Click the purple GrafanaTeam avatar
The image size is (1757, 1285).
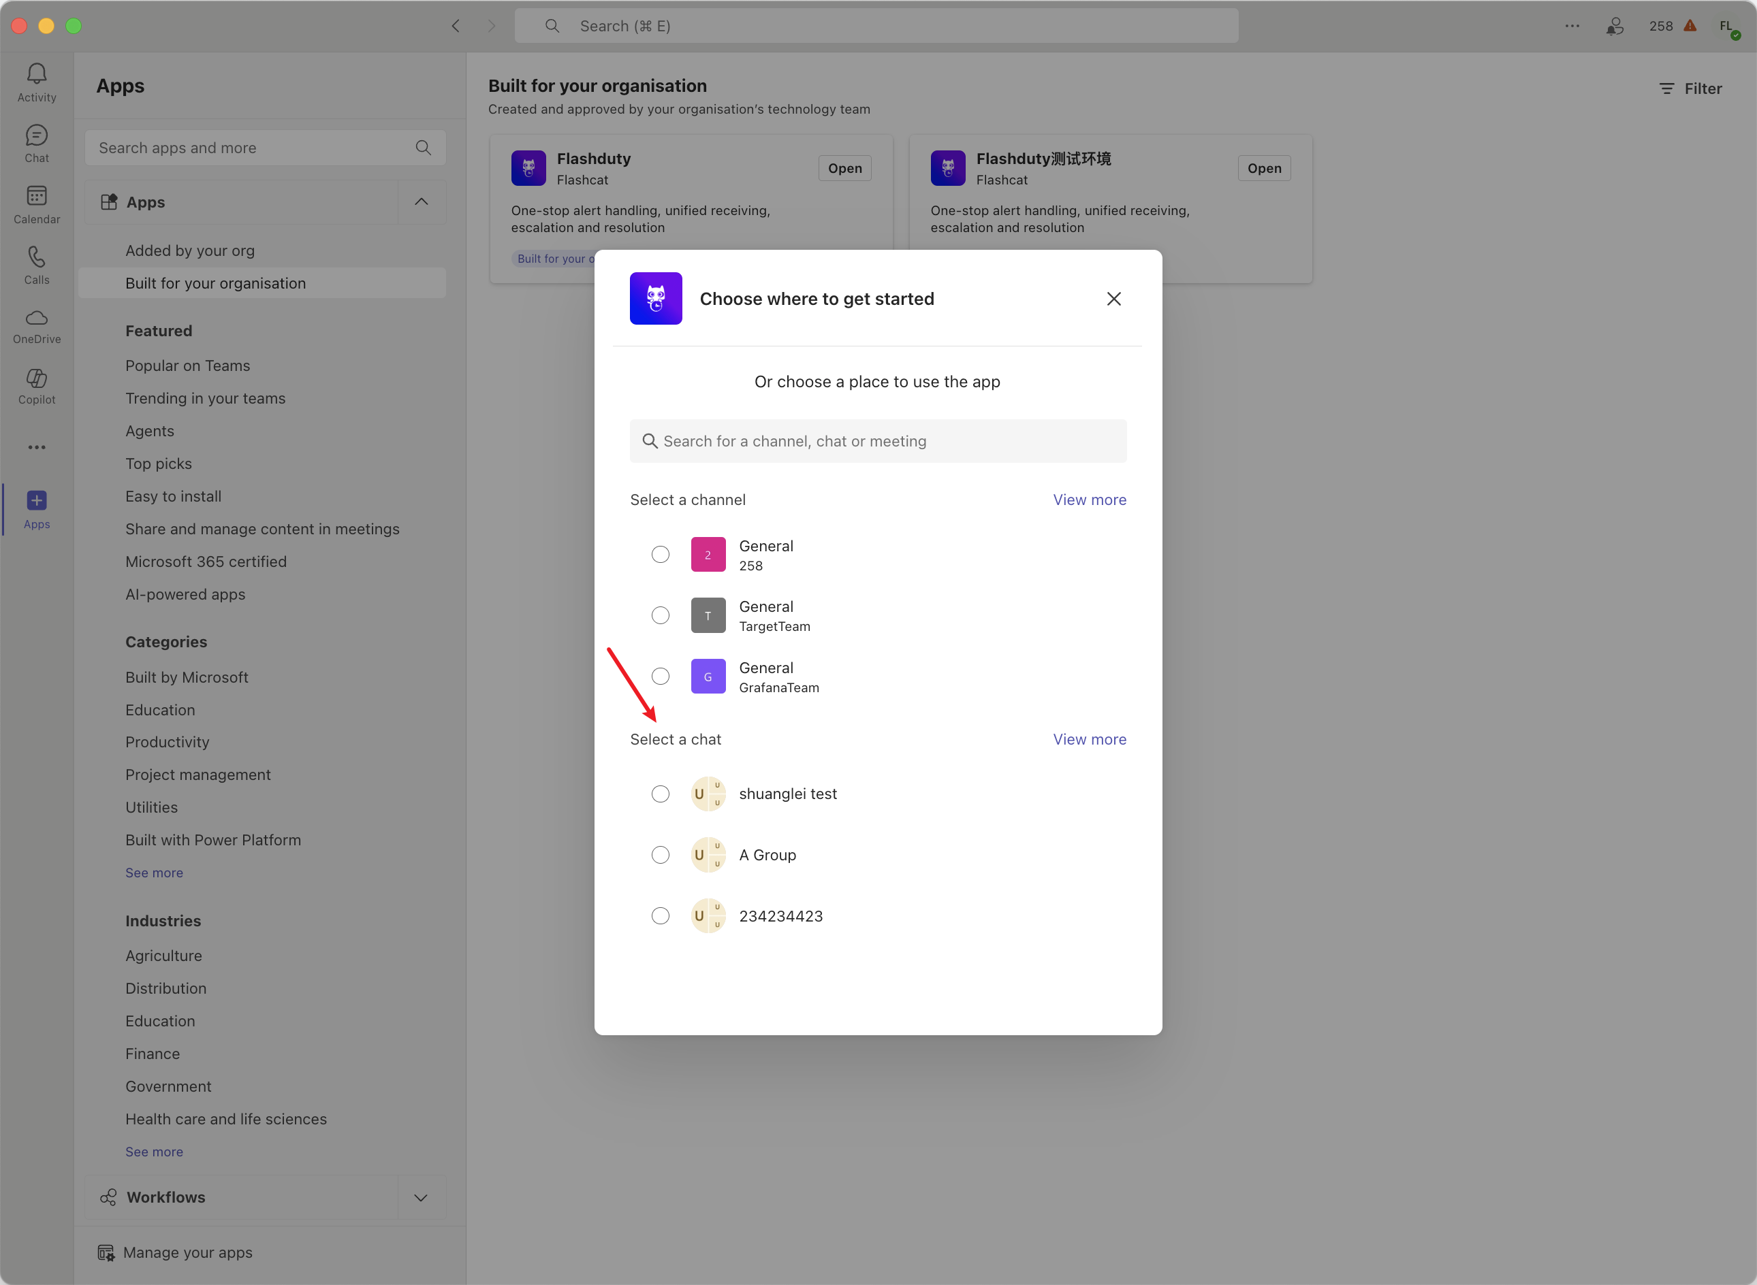tap(708, 677)
